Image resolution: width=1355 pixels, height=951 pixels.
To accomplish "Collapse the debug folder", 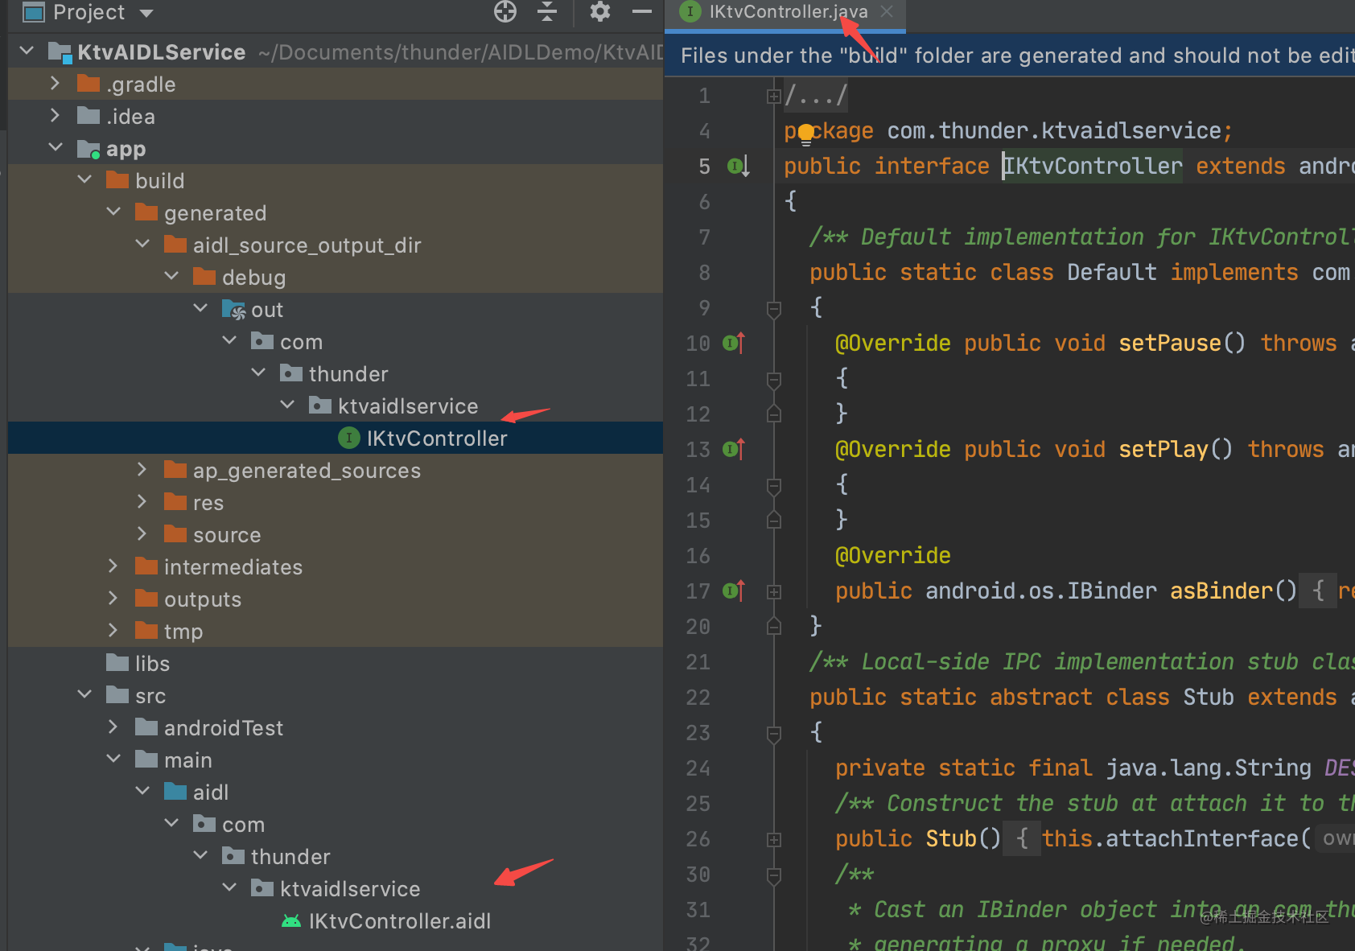I will (171, 277).
